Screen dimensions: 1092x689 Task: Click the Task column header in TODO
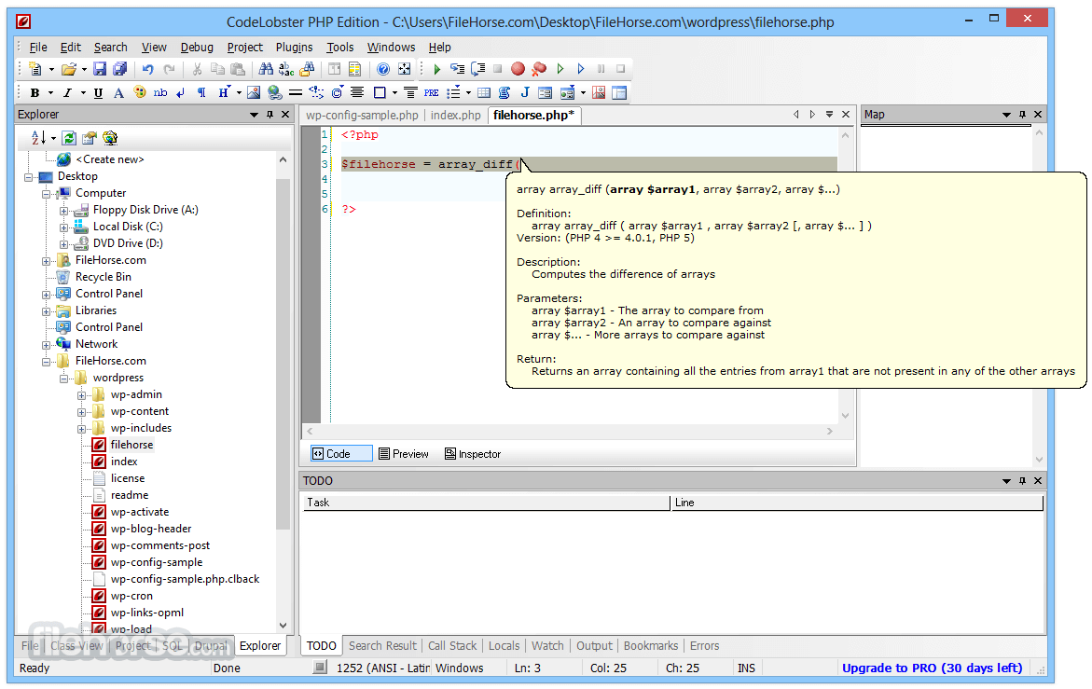coord(486,503)
